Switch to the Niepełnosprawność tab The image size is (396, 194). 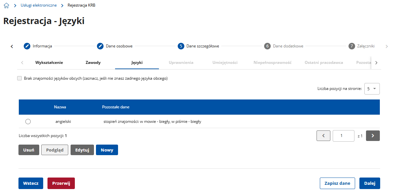272,62
